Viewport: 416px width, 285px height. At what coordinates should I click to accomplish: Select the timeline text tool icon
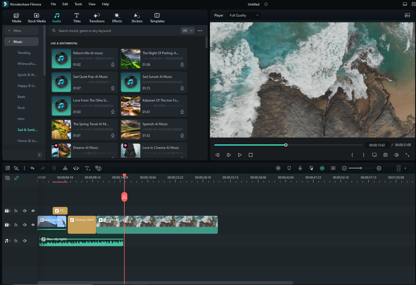pyautogui.click(x=87, y=168)
